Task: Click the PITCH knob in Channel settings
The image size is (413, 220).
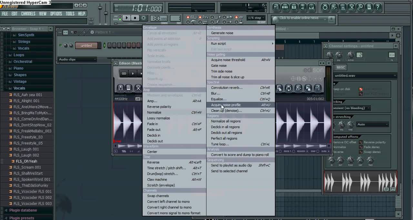Action: 350,55
